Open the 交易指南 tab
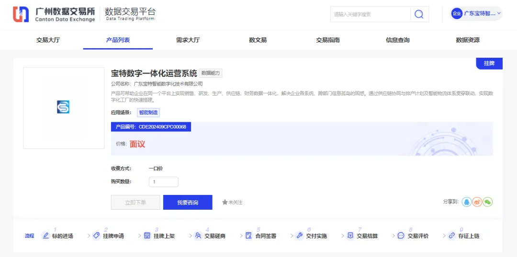 tap(328, 40)
